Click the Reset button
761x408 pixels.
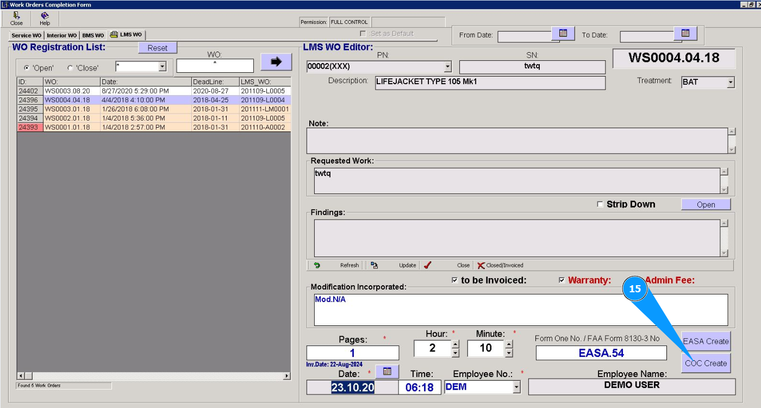pyautogui.click(x=158, y=48)
